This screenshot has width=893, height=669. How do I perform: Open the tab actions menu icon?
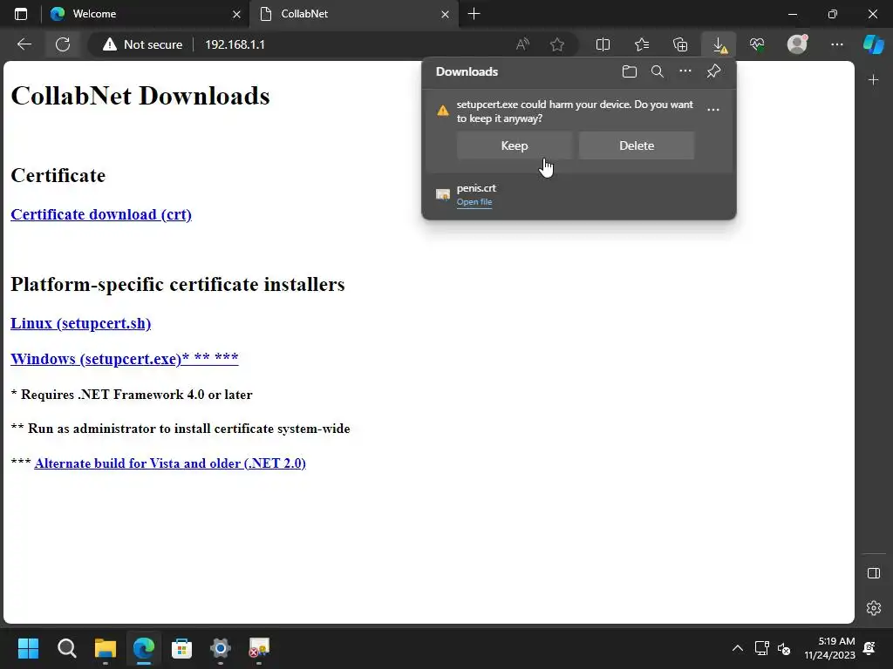21,14
